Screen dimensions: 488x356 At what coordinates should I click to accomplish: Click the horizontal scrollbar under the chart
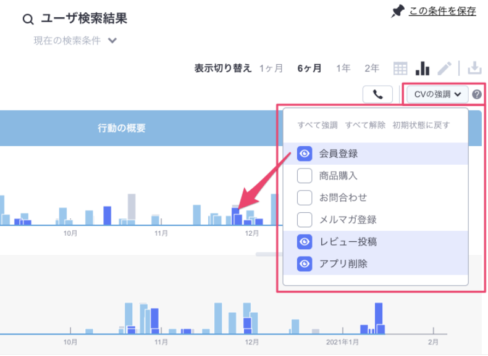point(267,254)
